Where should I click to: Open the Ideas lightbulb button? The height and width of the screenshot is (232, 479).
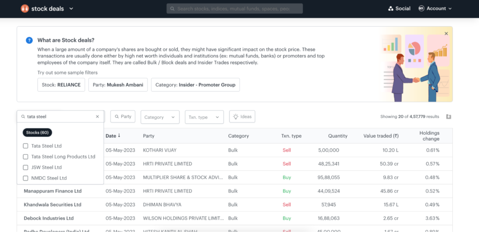242,116
